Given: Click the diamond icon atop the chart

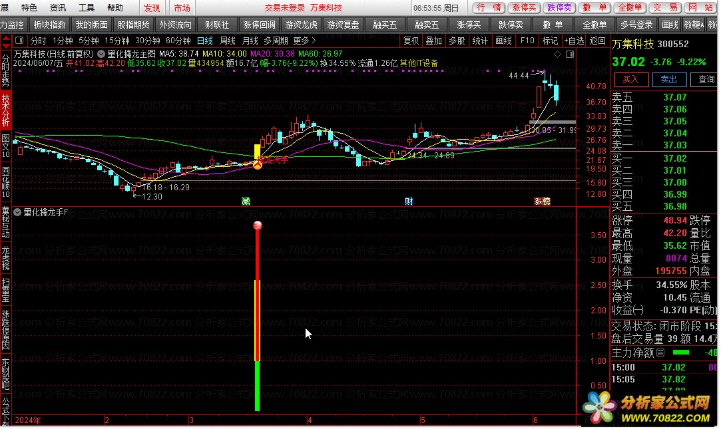Looking at the screenshot, I should click(x=558, y=54).
